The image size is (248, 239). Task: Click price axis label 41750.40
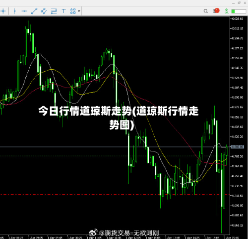(237, 176)
